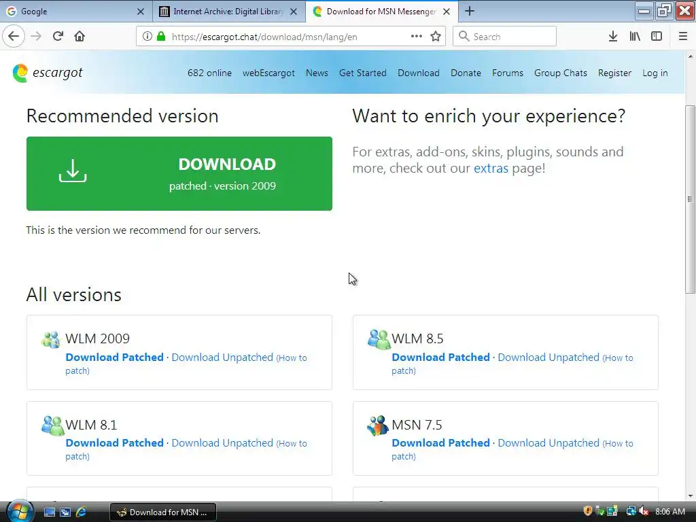The image size is (696, 522).
Task: Open the Firefox hamburger menu
Action: 683,37
